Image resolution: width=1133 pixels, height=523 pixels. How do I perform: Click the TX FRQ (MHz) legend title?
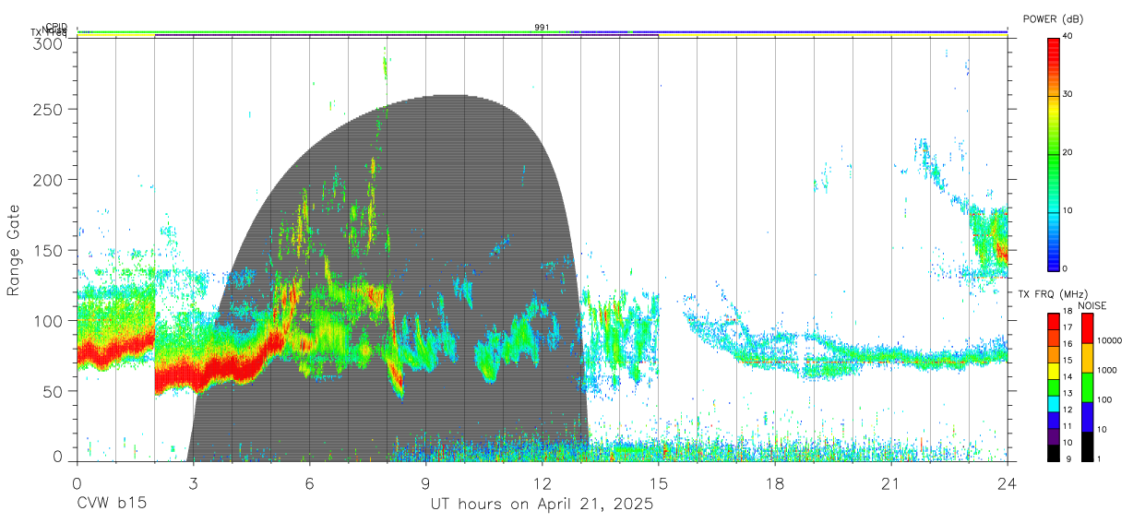(x=1051, y=294)
